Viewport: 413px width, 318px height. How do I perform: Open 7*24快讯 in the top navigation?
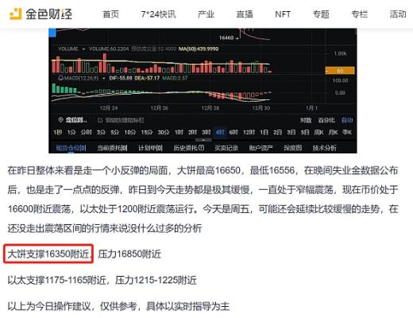(158, 14)
